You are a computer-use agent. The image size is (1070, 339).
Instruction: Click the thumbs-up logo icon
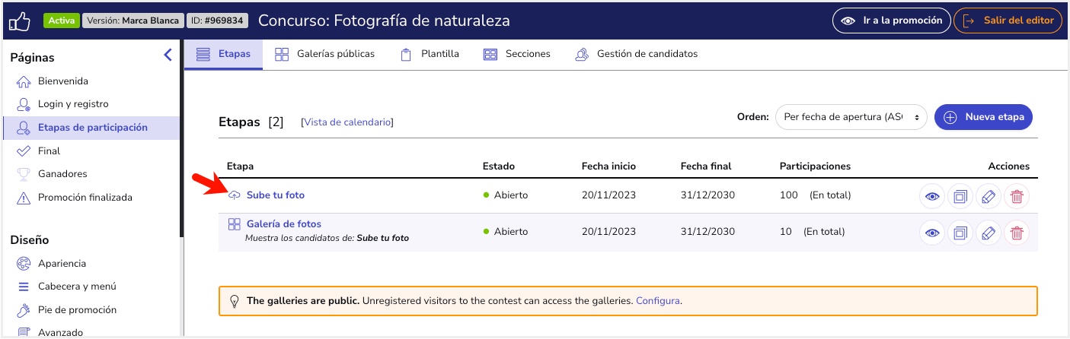tap(19, 21)
